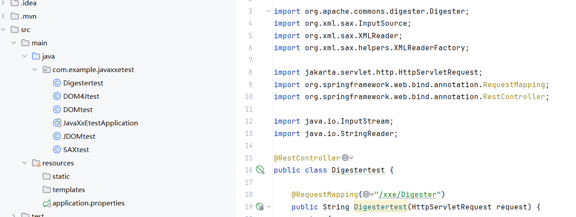Click the Digestertest method name on line 19

coord(381,207)
